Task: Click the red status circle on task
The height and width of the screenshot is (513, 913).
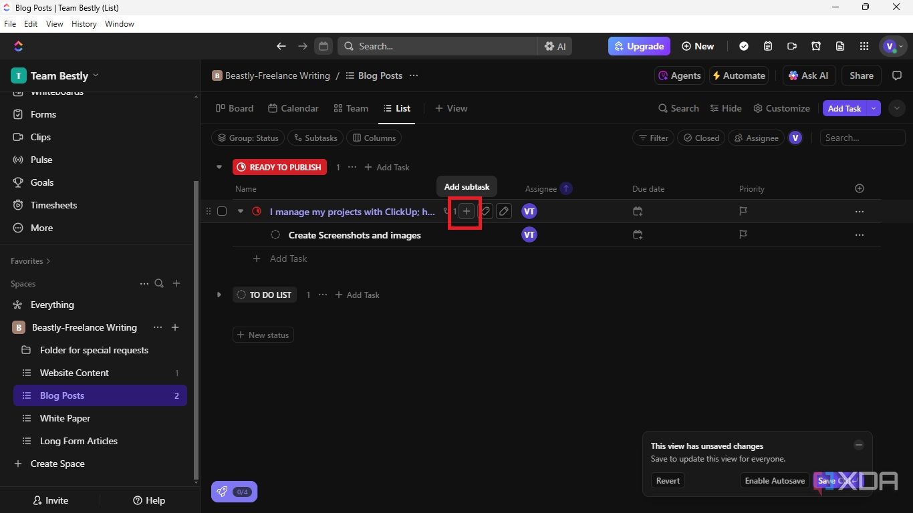Action: 257,211
